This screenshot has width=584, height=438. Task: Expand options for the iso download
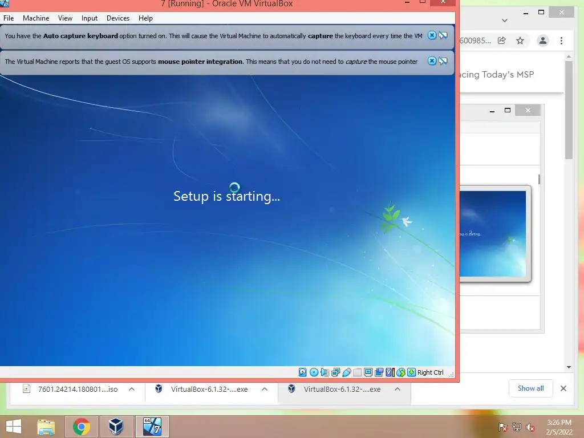(132, 389)
